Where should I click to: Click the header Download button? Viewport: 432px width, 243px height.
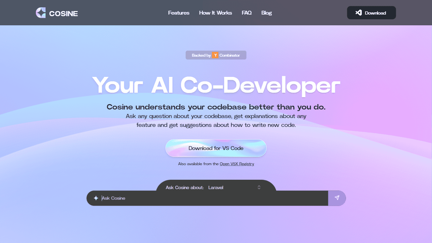pyautogui.click(x=372, y=13)
